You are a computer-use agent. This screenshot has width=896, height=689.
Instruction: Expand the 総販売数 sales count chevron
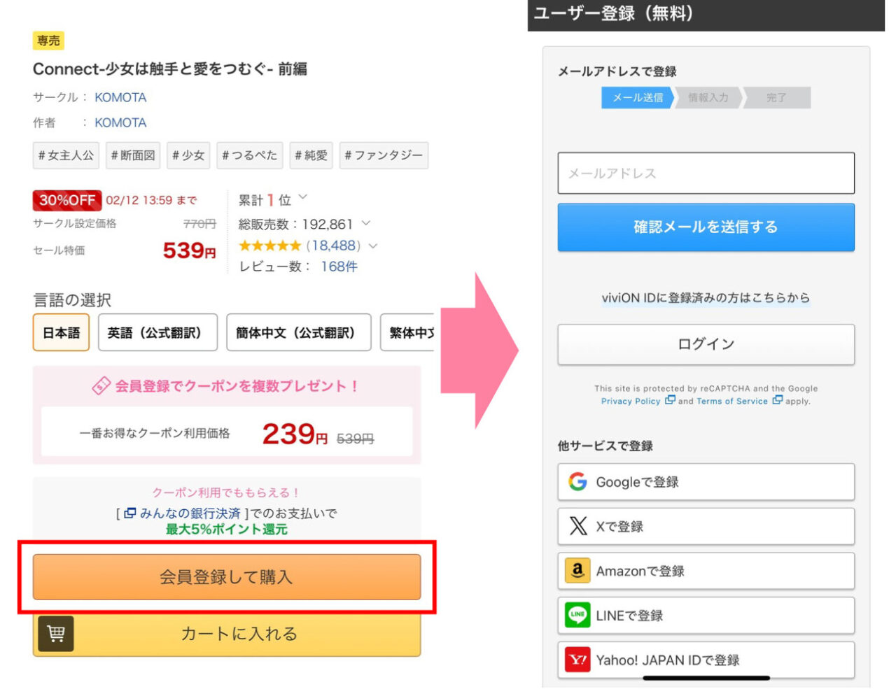[366, 224]
